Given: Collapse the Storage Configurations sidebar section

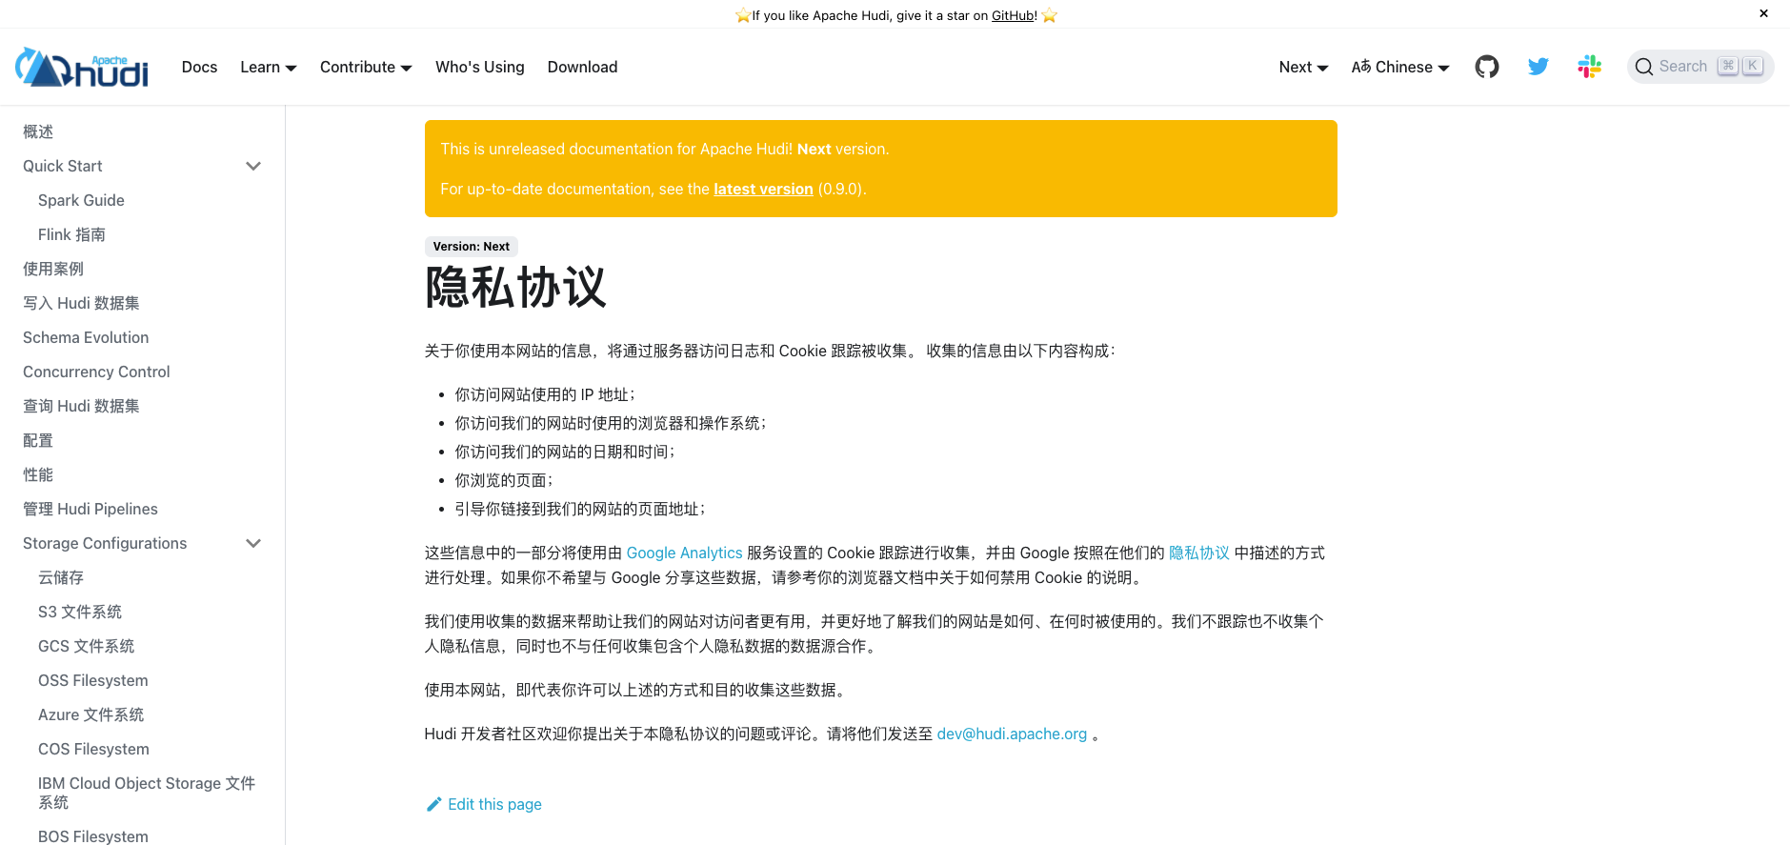Looking at the screenshot, I should [x=253, y=543].
